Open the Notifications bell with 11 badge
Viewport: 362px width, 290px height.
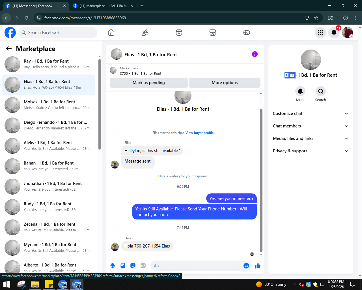tap(334, 33)
